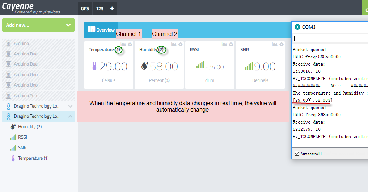Select Arduino Yun in sidebar
Viewport: 368px width, 192px height.
pyautogui.click(x=38, y=95)
